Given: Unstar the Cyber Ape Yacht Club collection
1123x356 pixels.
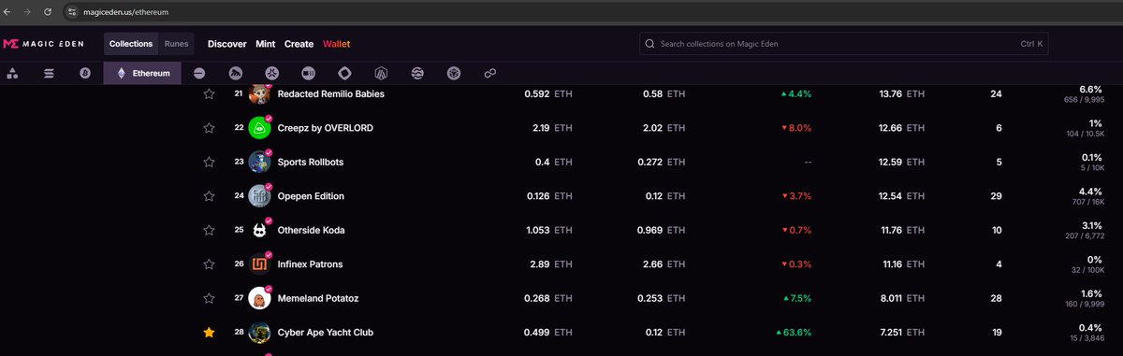Looking at the screenshot, I should tap(210, 332).
